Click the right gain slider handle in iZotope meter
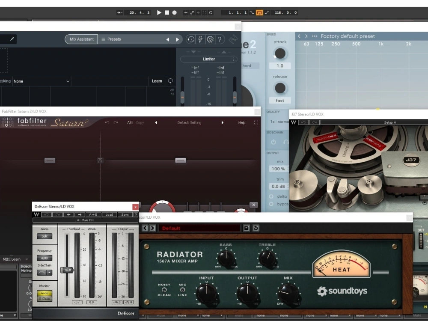Screen dimensions: 428x321 point(235,97)
